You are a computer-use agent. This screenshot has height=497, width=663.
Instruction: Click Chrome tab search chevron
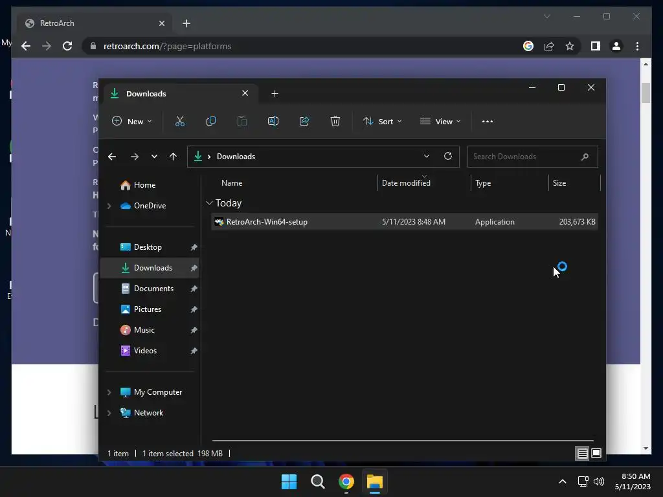546,16
